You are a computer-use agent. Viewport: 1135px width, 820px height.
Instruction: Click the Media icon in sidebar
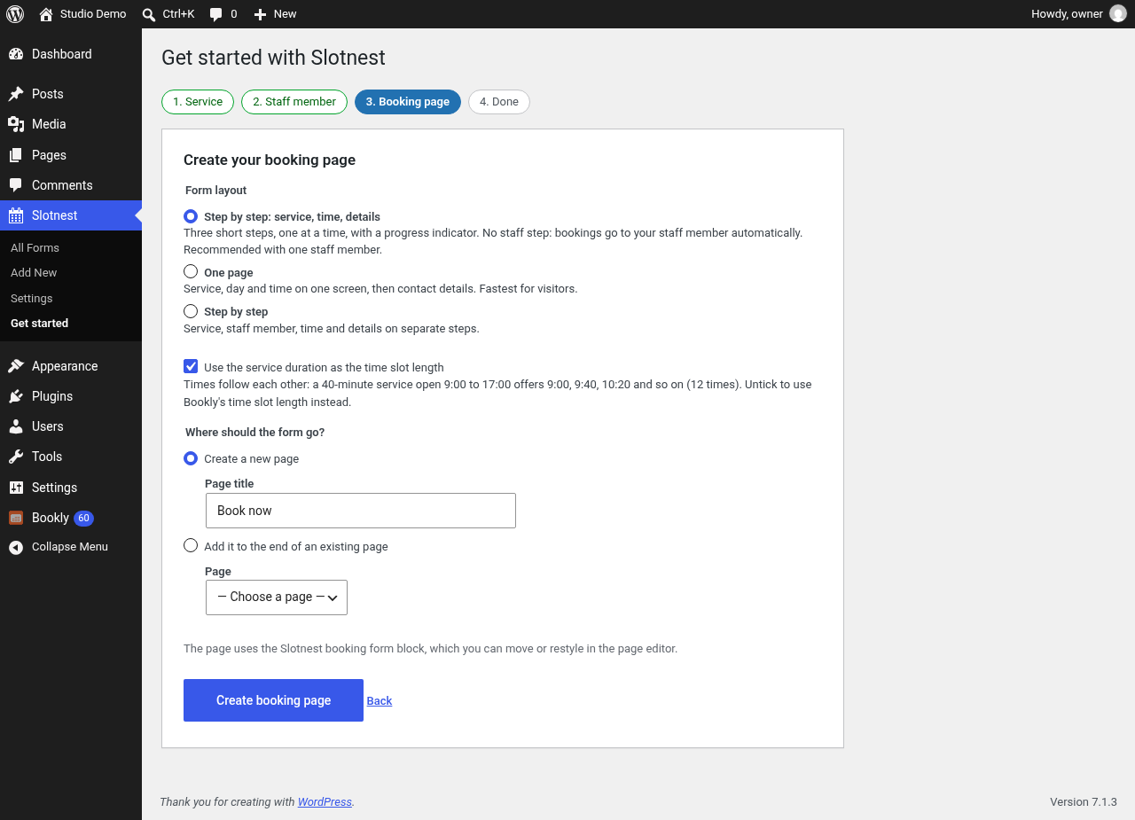pos(16,124)
